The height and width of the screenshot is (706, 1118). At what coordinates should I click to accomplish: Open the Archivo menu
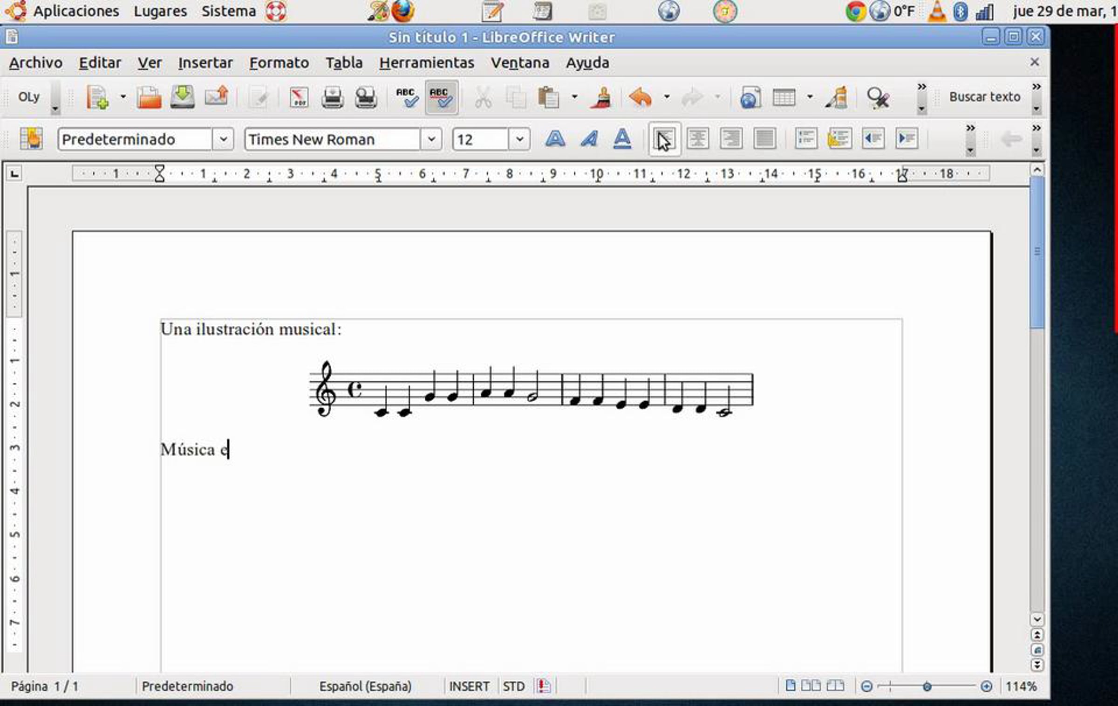[x=36, y=62]
